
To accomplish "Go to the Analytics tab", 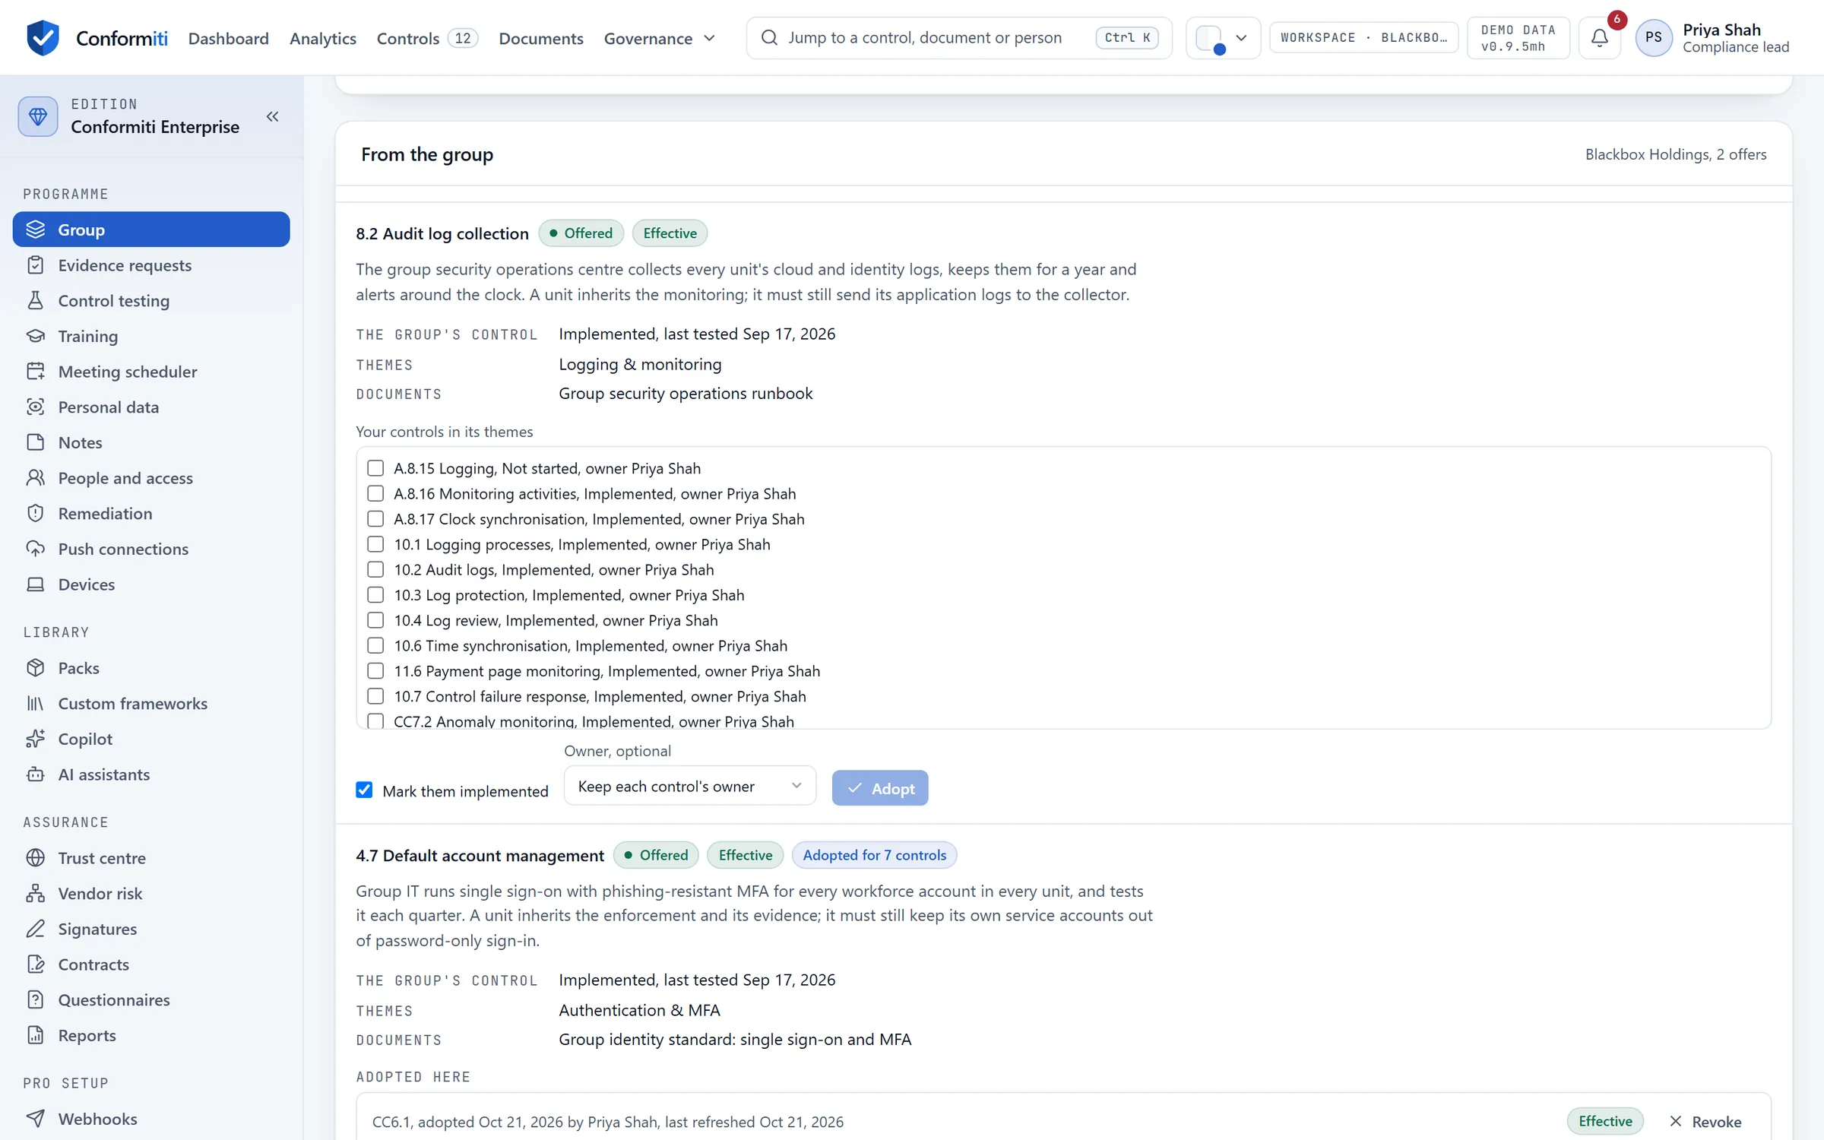I will click(322, 38).
